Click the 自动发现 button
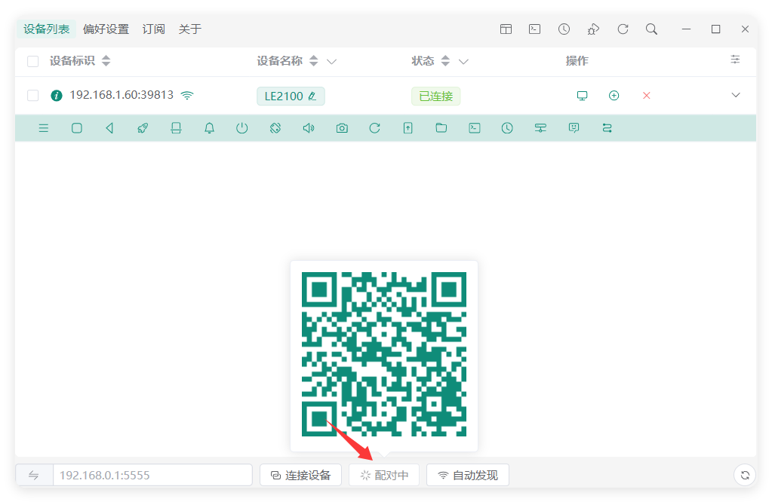The width and height of the screenshot is (772, 502). click(x=468, y=475)
